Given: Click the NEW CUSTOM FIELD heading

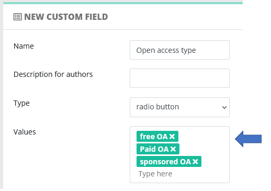Looking at the screenshot, I should coord(66,17).
